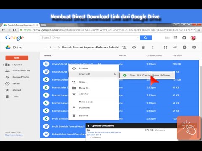The height and width of the screenshot is (151, 202).
Task: Expand the My Drive tree arrow
Action: click(4, 65)
